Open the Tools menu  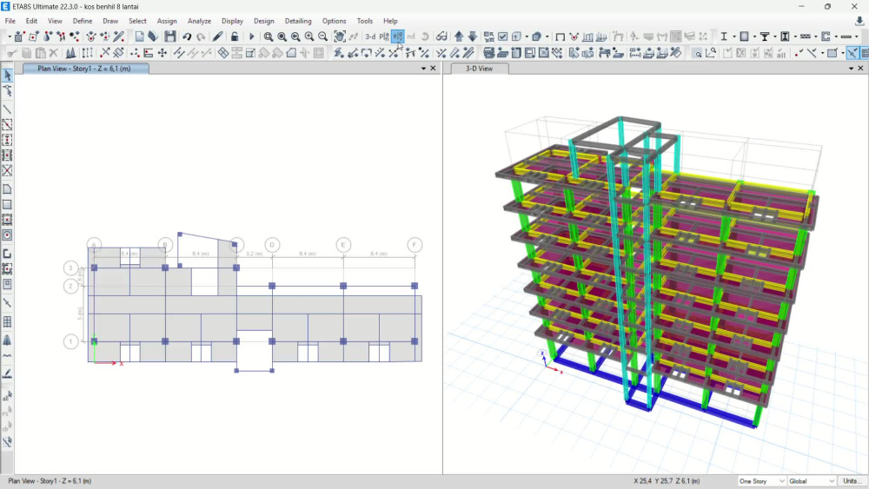click(x=365, y=21)
